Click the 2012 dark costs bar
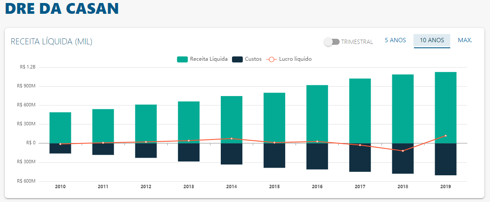The image size is (490, 202). (146, 151)
